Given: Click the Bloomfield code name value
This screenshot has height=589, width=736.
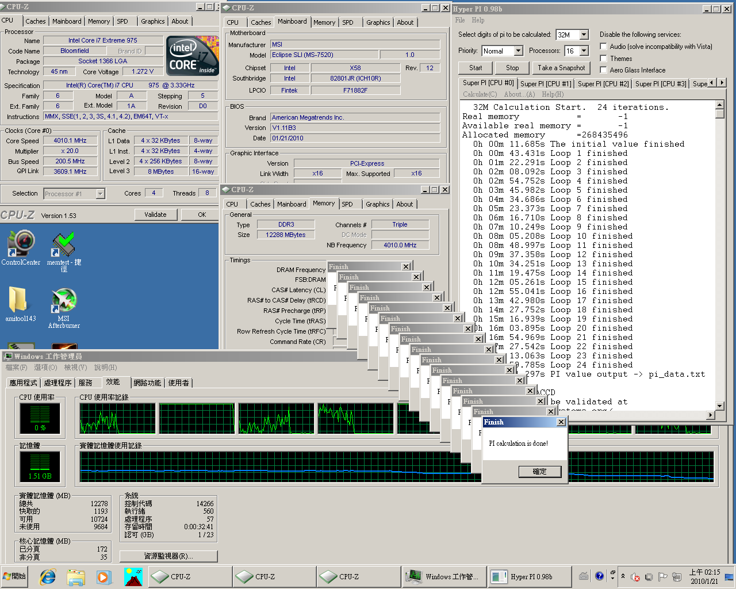Looking at the screenshot, I should [x=75, y=51].
